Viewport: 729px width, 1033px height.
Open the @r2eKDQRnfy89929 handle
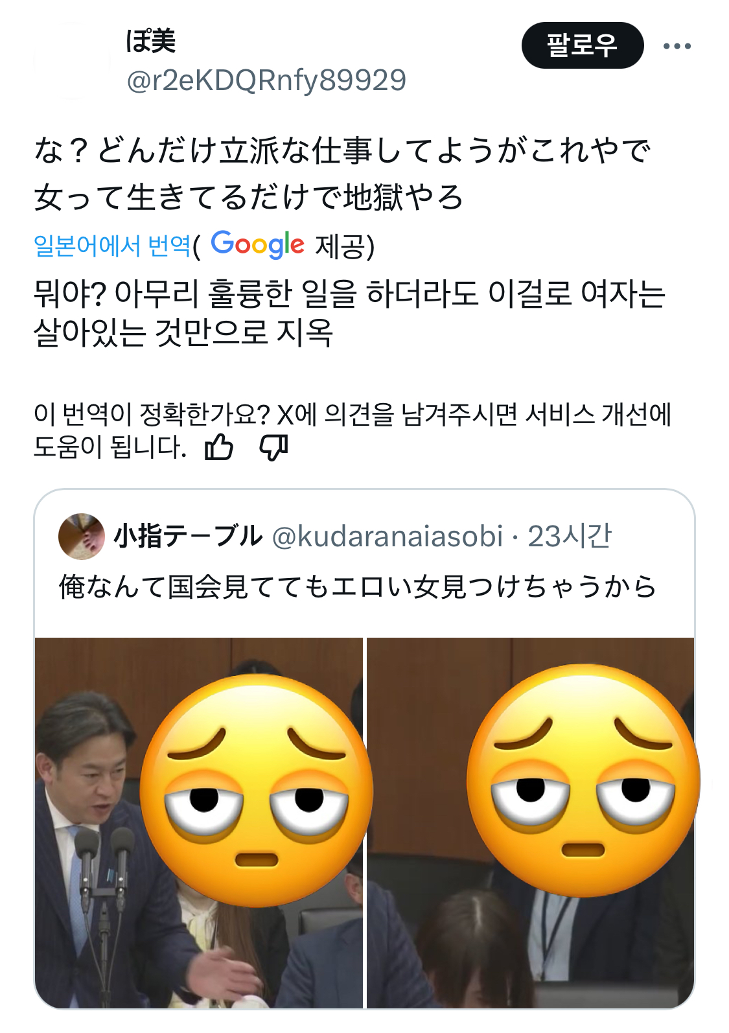266,80
